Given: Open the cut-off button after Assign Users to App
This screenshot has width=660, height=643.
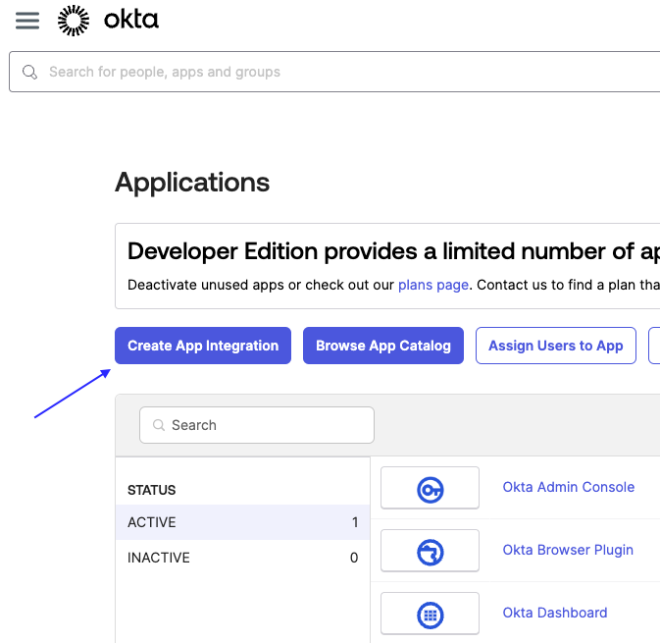Looking at the screenshot, I should 654,346.
